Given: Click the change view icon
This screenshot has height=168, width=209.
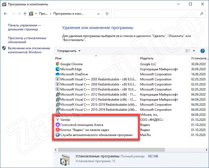Looking at the screenshot, I should click(188, 51).
